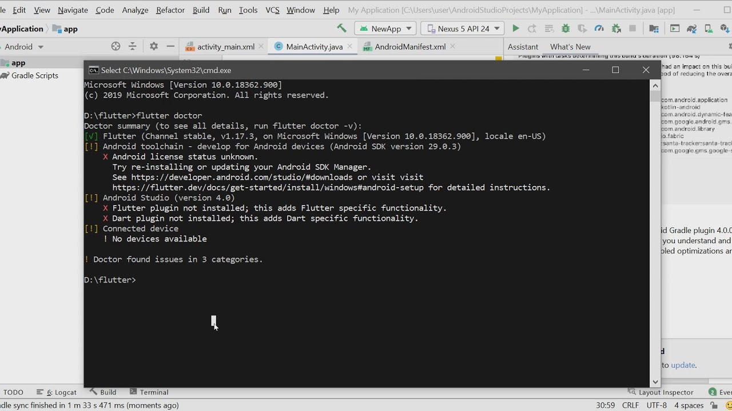
Task: Hide the Project panel with the minus icon
Action: pyautogui.click(x=170, y=46)
